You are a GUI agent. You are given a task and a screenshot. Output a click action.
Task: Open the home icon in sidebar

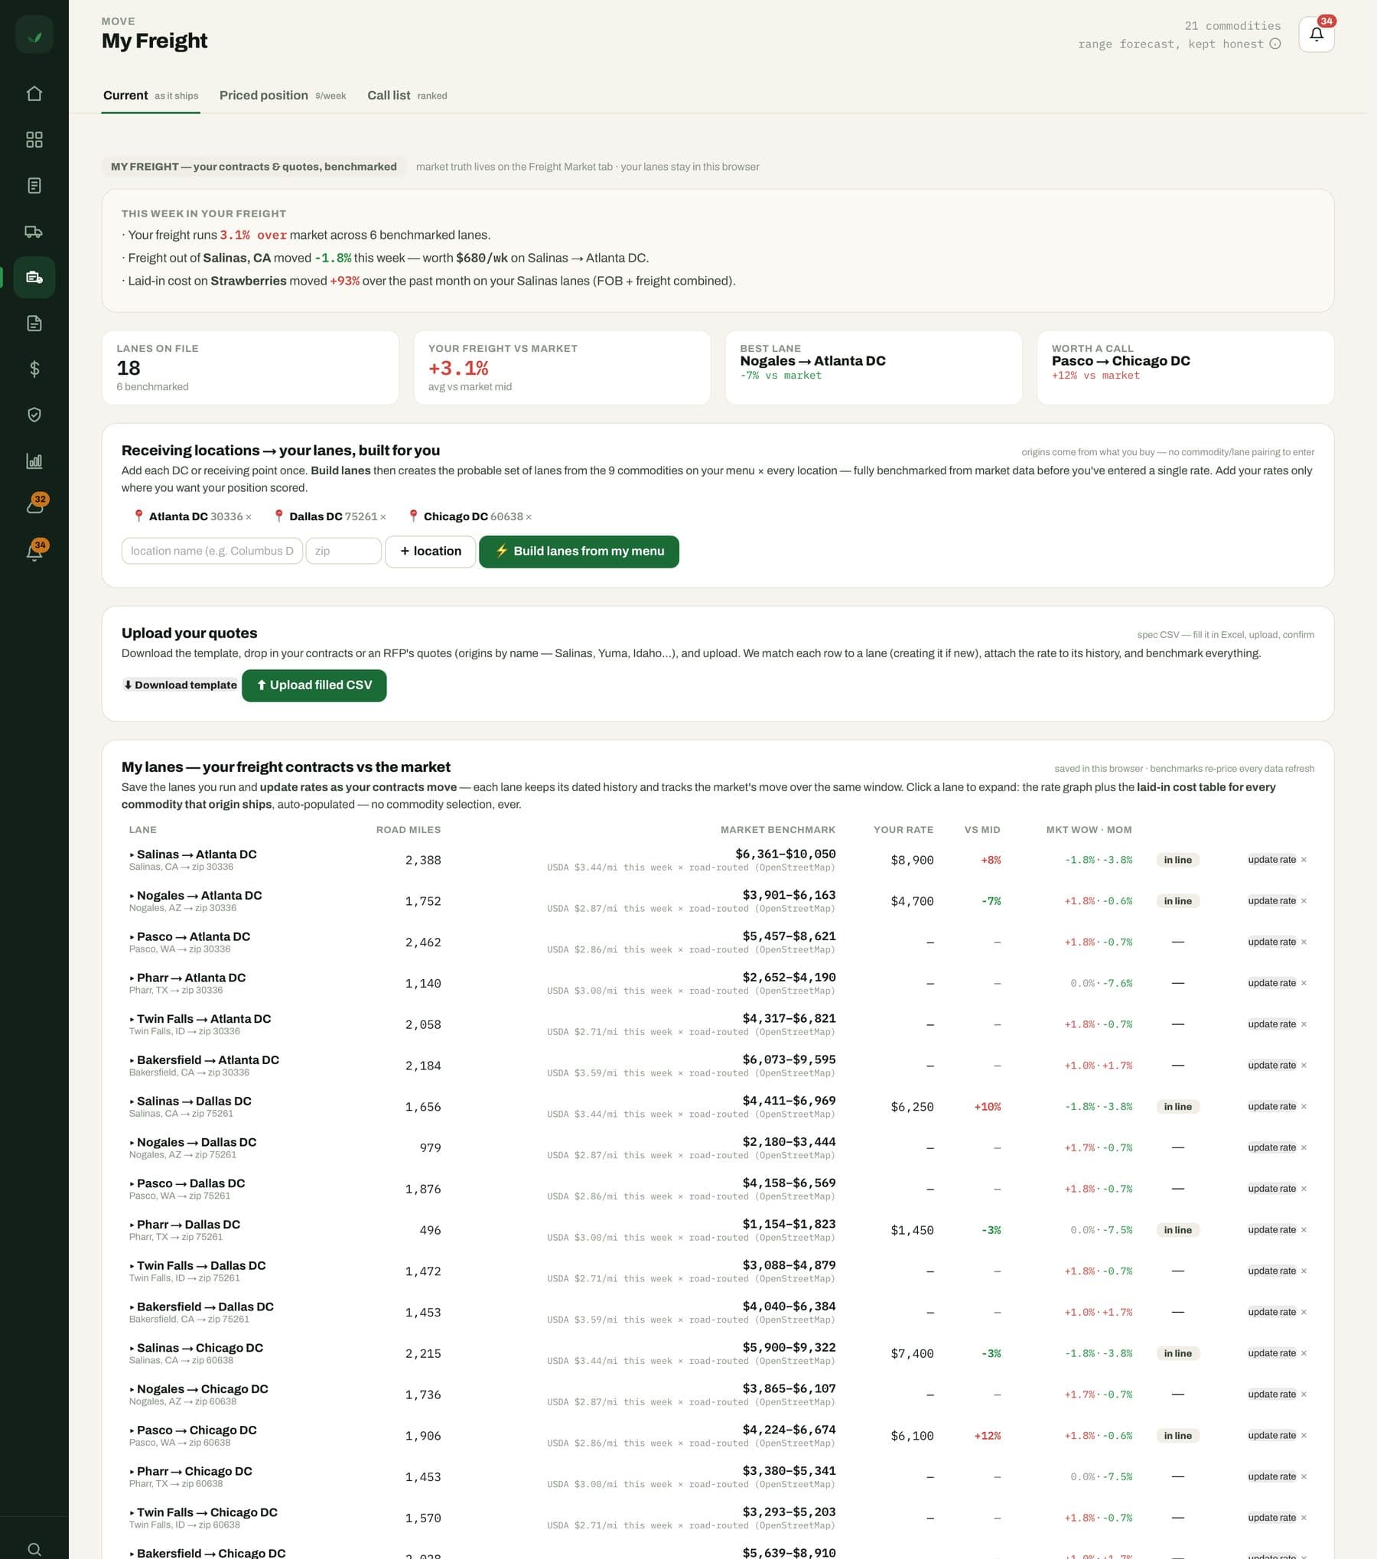click(34, 93)
